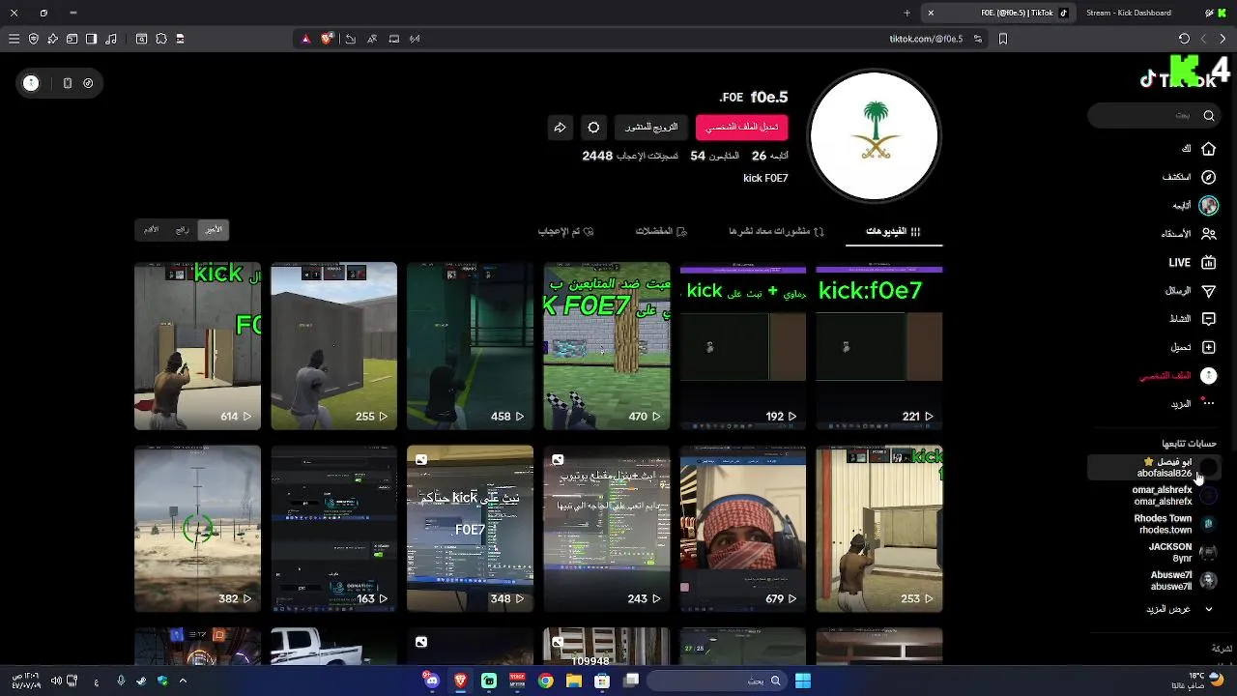Open Discord from the taskbar
The width and height of the screenshot is (1237, 696).
point(432,681)
